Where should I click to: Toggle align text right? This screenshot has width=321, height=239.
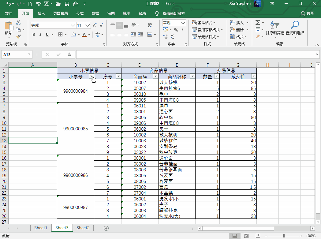126,34
